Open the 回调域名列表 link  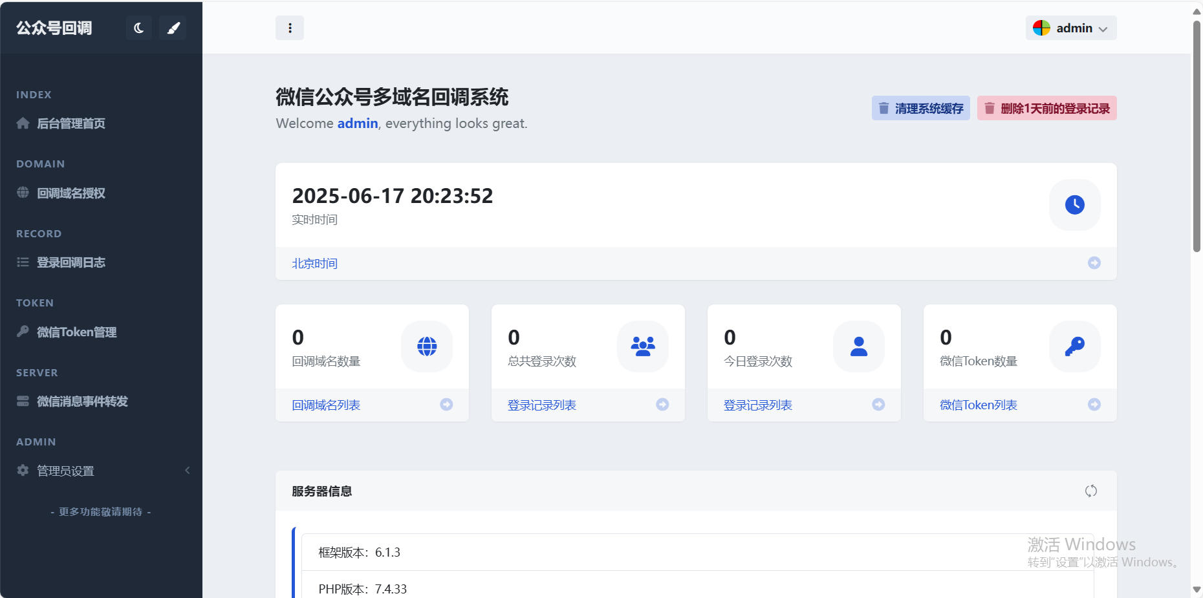pyautogui.click(x=326, y=405)
